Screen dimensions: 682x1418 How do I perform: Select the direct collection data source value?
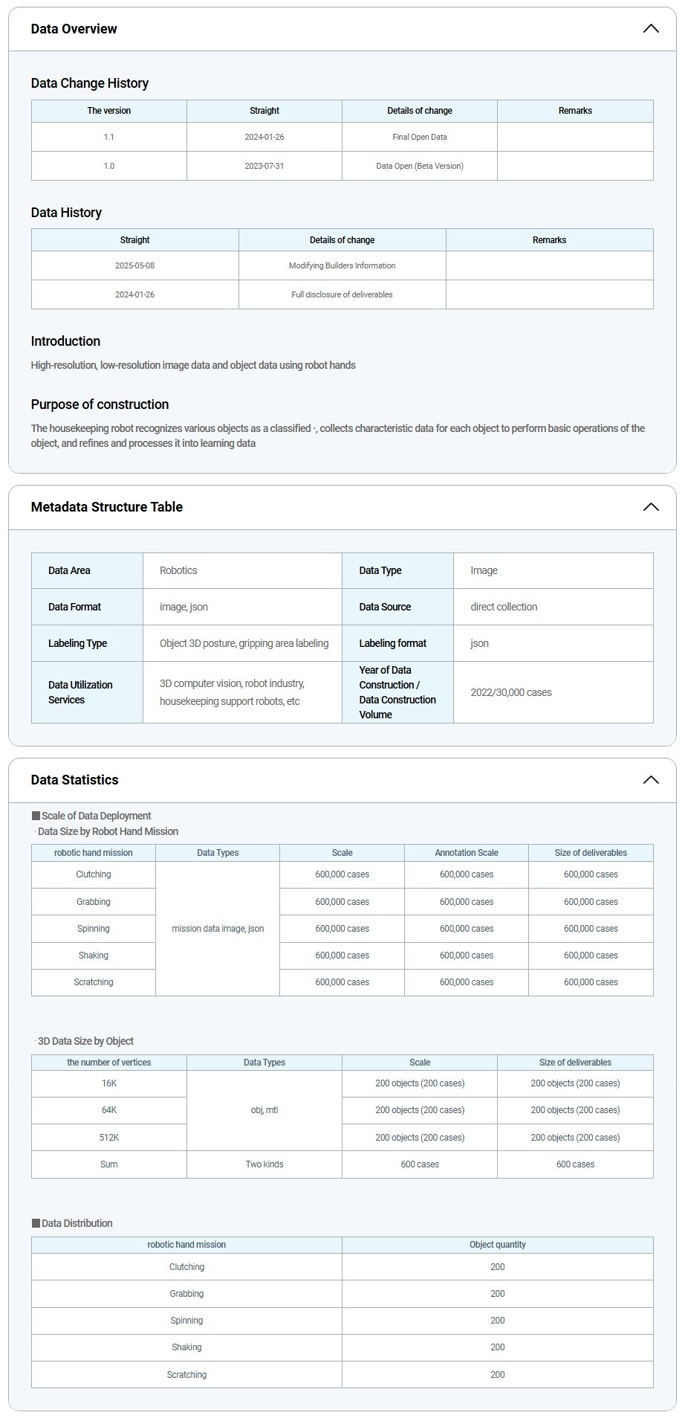[504, 607]
